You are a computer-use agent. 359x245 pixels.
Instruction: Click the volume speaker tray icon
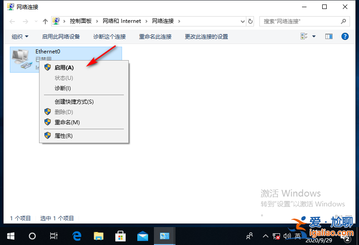(x=287, y=236)
